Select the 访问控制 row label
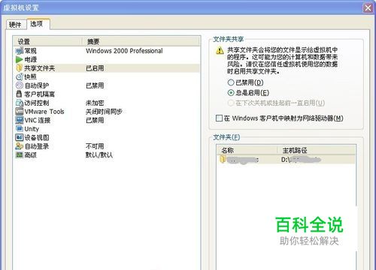The image size is (376, 270). click(37, 103)
